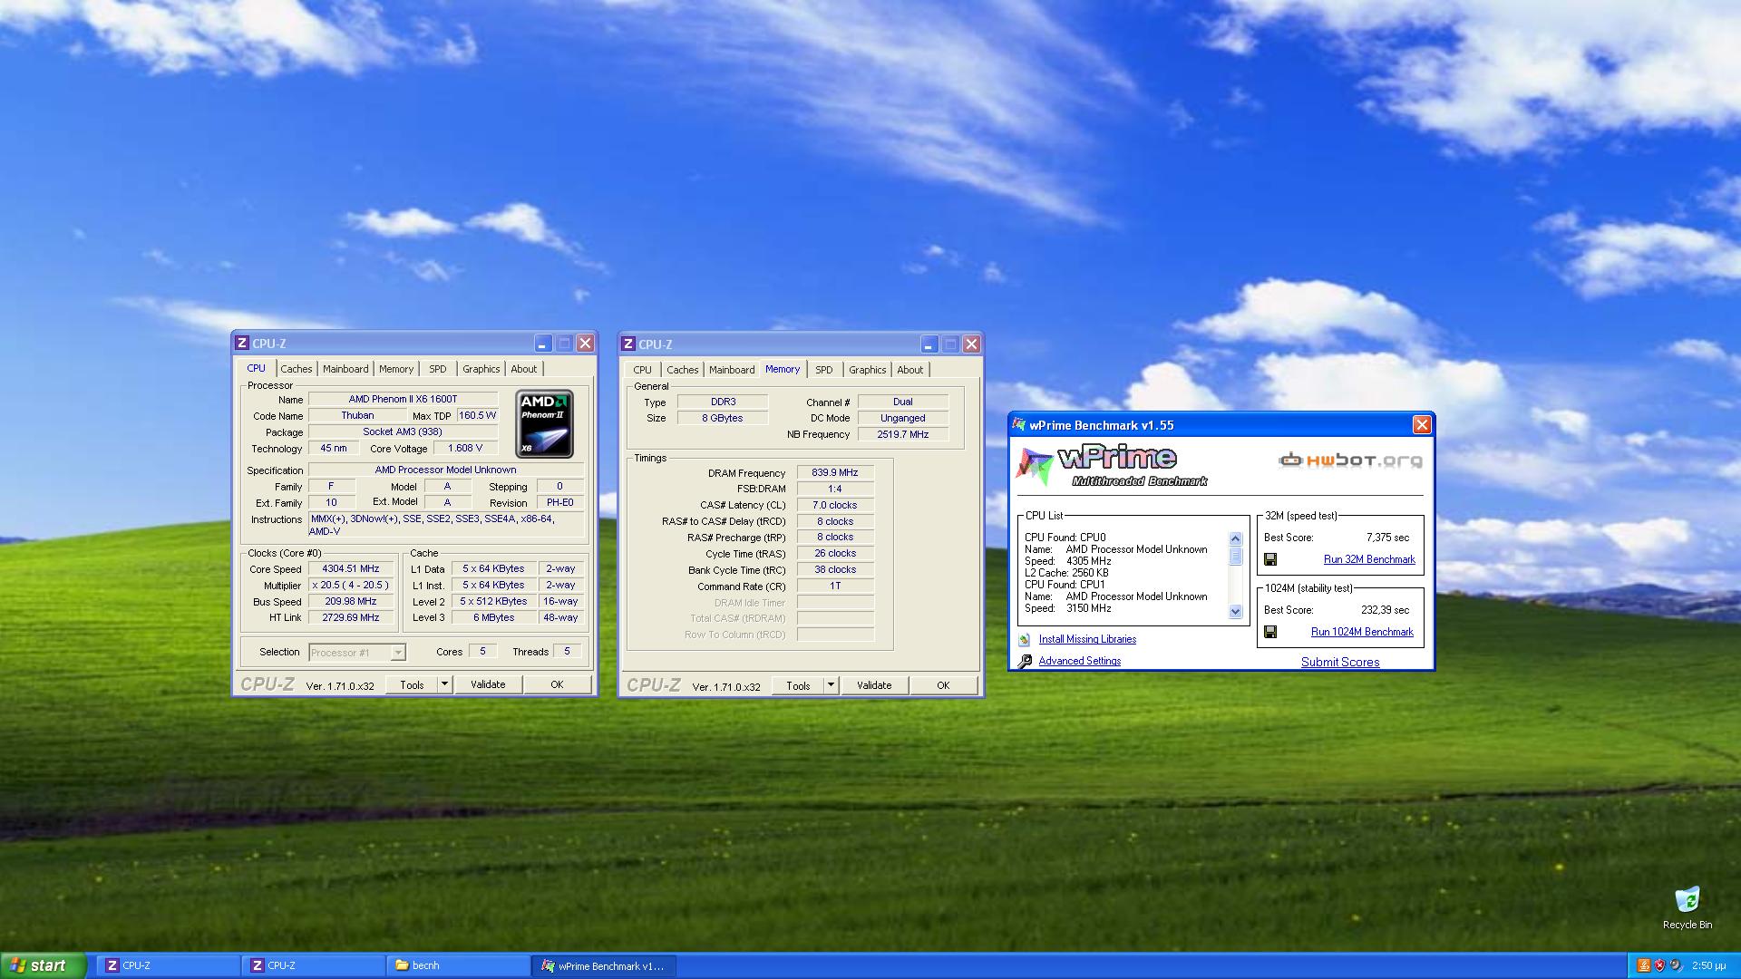Click the save icon beside Run 32M Benchmark
Screen dimensions: 1741x979
point(1270,559)
